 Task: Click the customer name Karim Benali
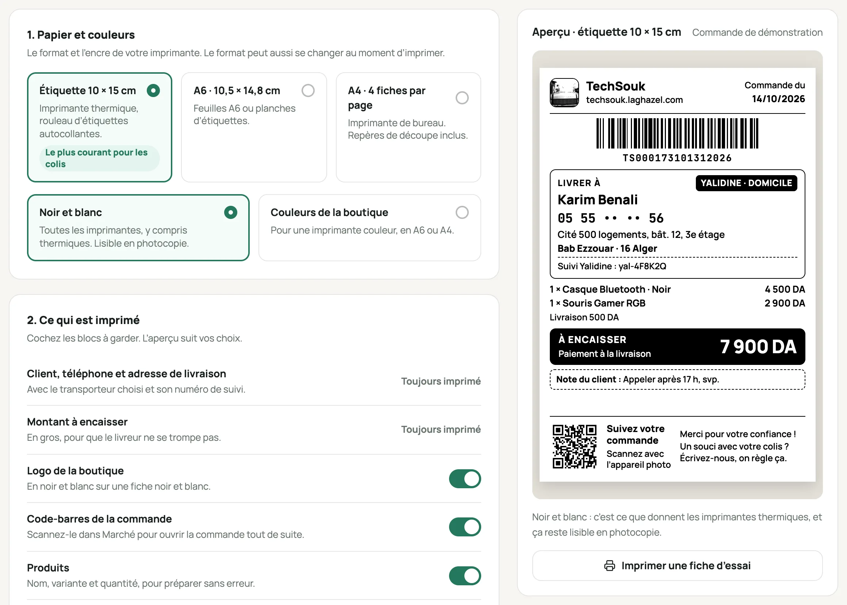click(597, 200)
